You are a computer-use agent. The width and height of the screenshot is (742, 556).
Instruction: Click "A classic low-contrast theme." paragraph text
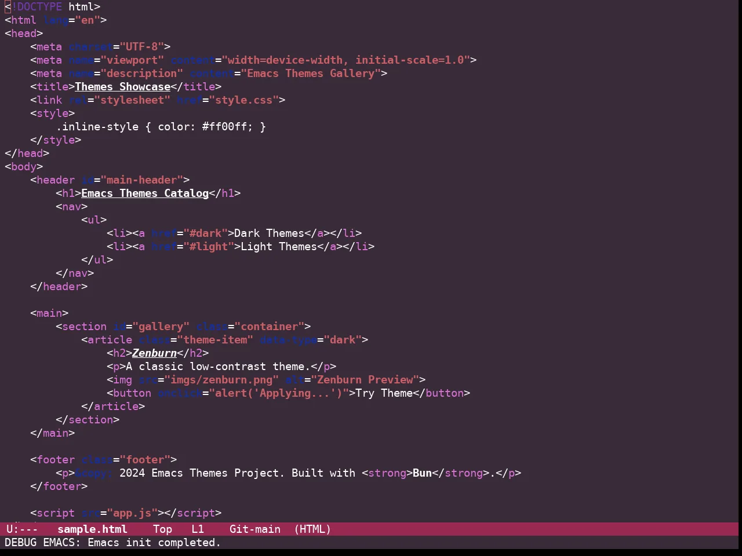coord(219,367)
